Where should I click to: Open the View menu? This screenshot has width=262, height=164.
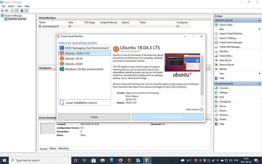19,6
